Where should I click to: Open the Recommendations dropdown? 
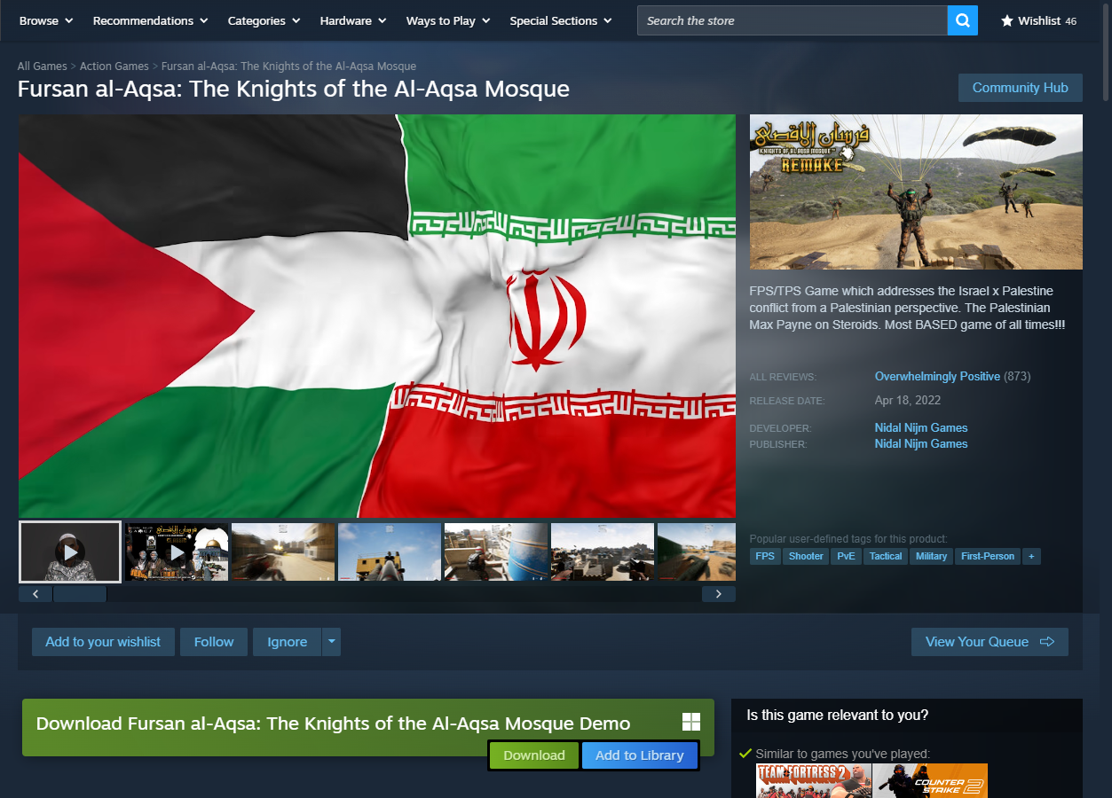pos(150,20)
